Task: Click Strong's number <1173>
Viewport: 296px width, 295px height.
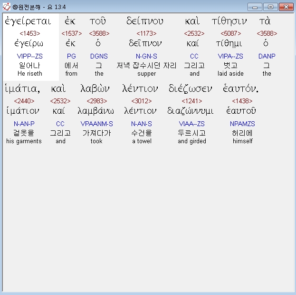Action: click(146, 33)
